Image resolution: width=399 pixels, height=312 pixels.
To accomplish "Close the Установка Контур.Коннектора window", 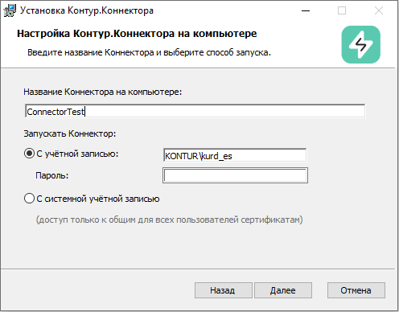I will click(x=379, y=10).
